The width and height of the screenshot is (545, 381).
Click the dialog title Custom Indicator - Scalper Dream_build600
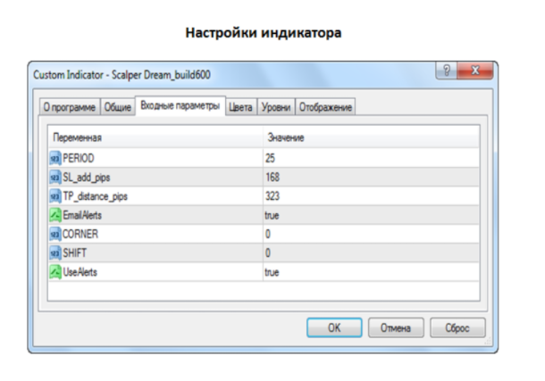pos(122,75)
